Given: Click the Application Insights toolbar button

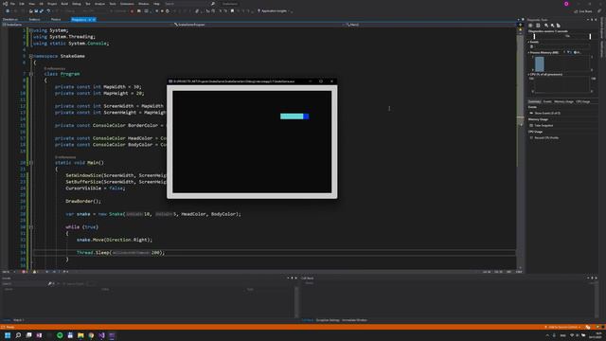Looking at the screenshot, I should pyautogui.click(x=273, y=11).
